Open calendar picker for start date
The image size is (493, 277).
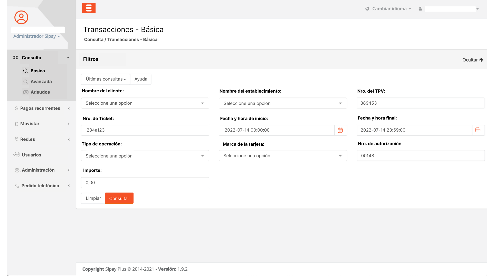coord(340,130)
